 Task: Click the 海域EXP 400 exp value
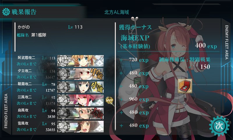pos(206,45)
